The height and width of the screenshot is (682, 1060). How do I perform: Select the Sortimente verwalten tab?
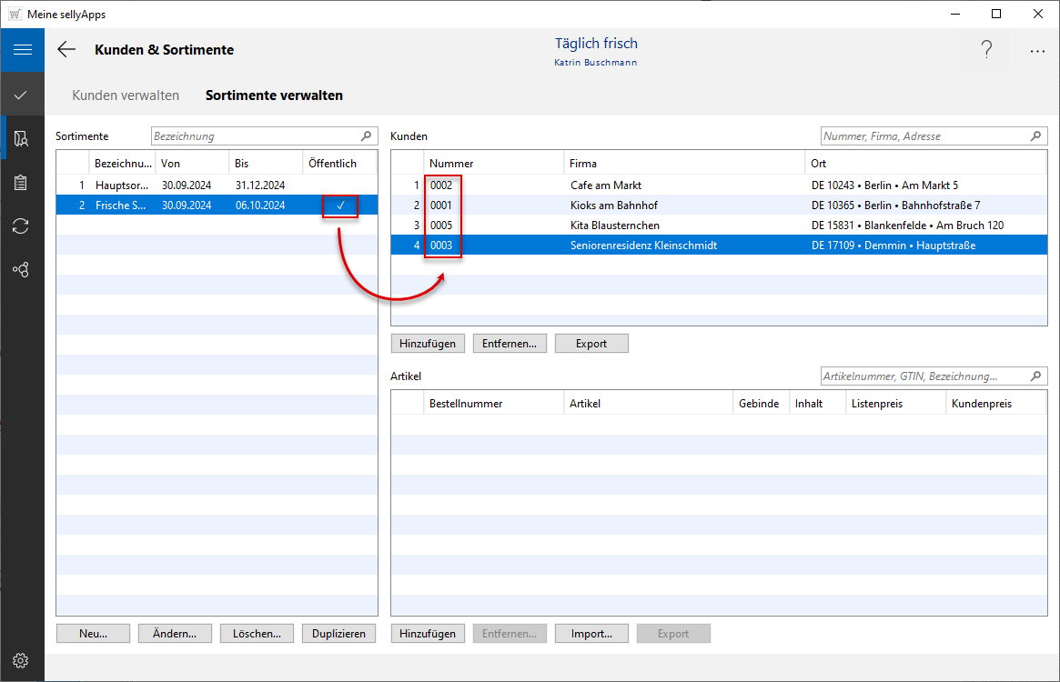coord(274,95)
